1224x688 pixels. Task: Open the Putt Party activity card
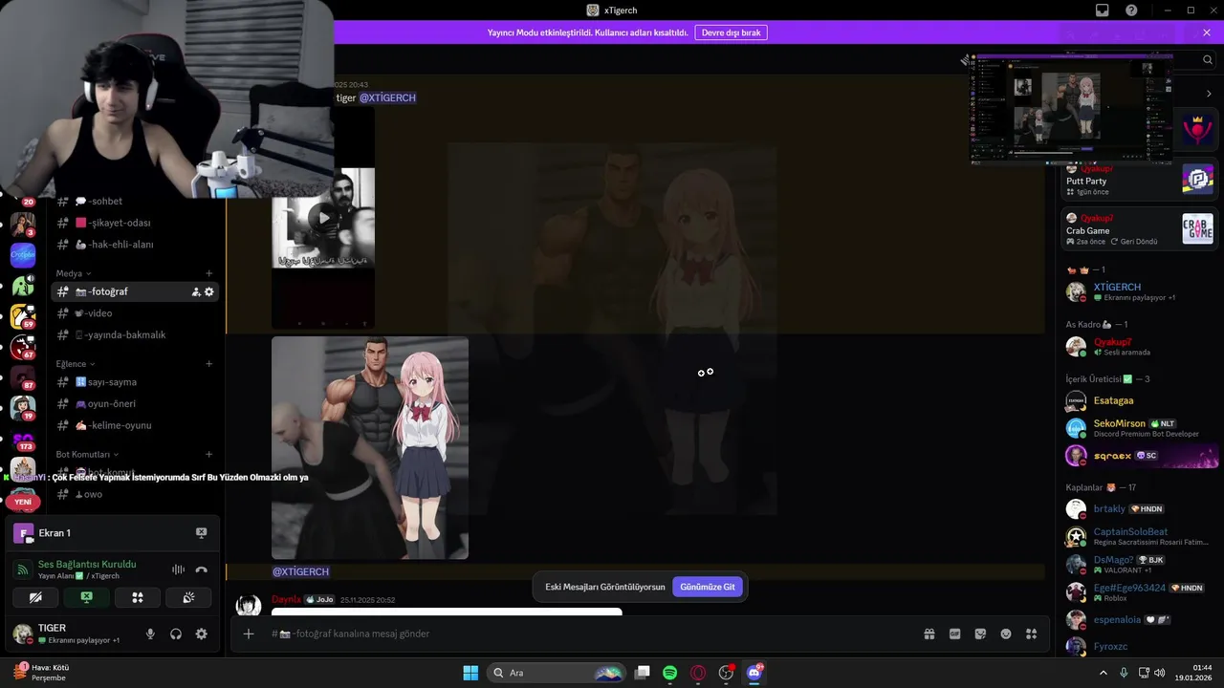(x=1140, y=180)
